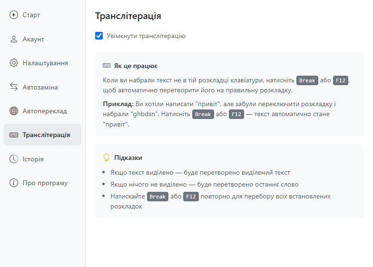Screen dimensions: 373x267
Task: Click hint Якщо текст виділено
Action: pyautogui.click(x=200, y=172)
